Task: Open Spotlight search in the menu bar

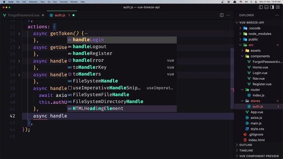Action: point(251,2)
